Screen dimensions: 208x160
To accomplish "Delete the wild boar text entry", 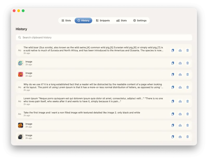I will (x=187, y=50).
